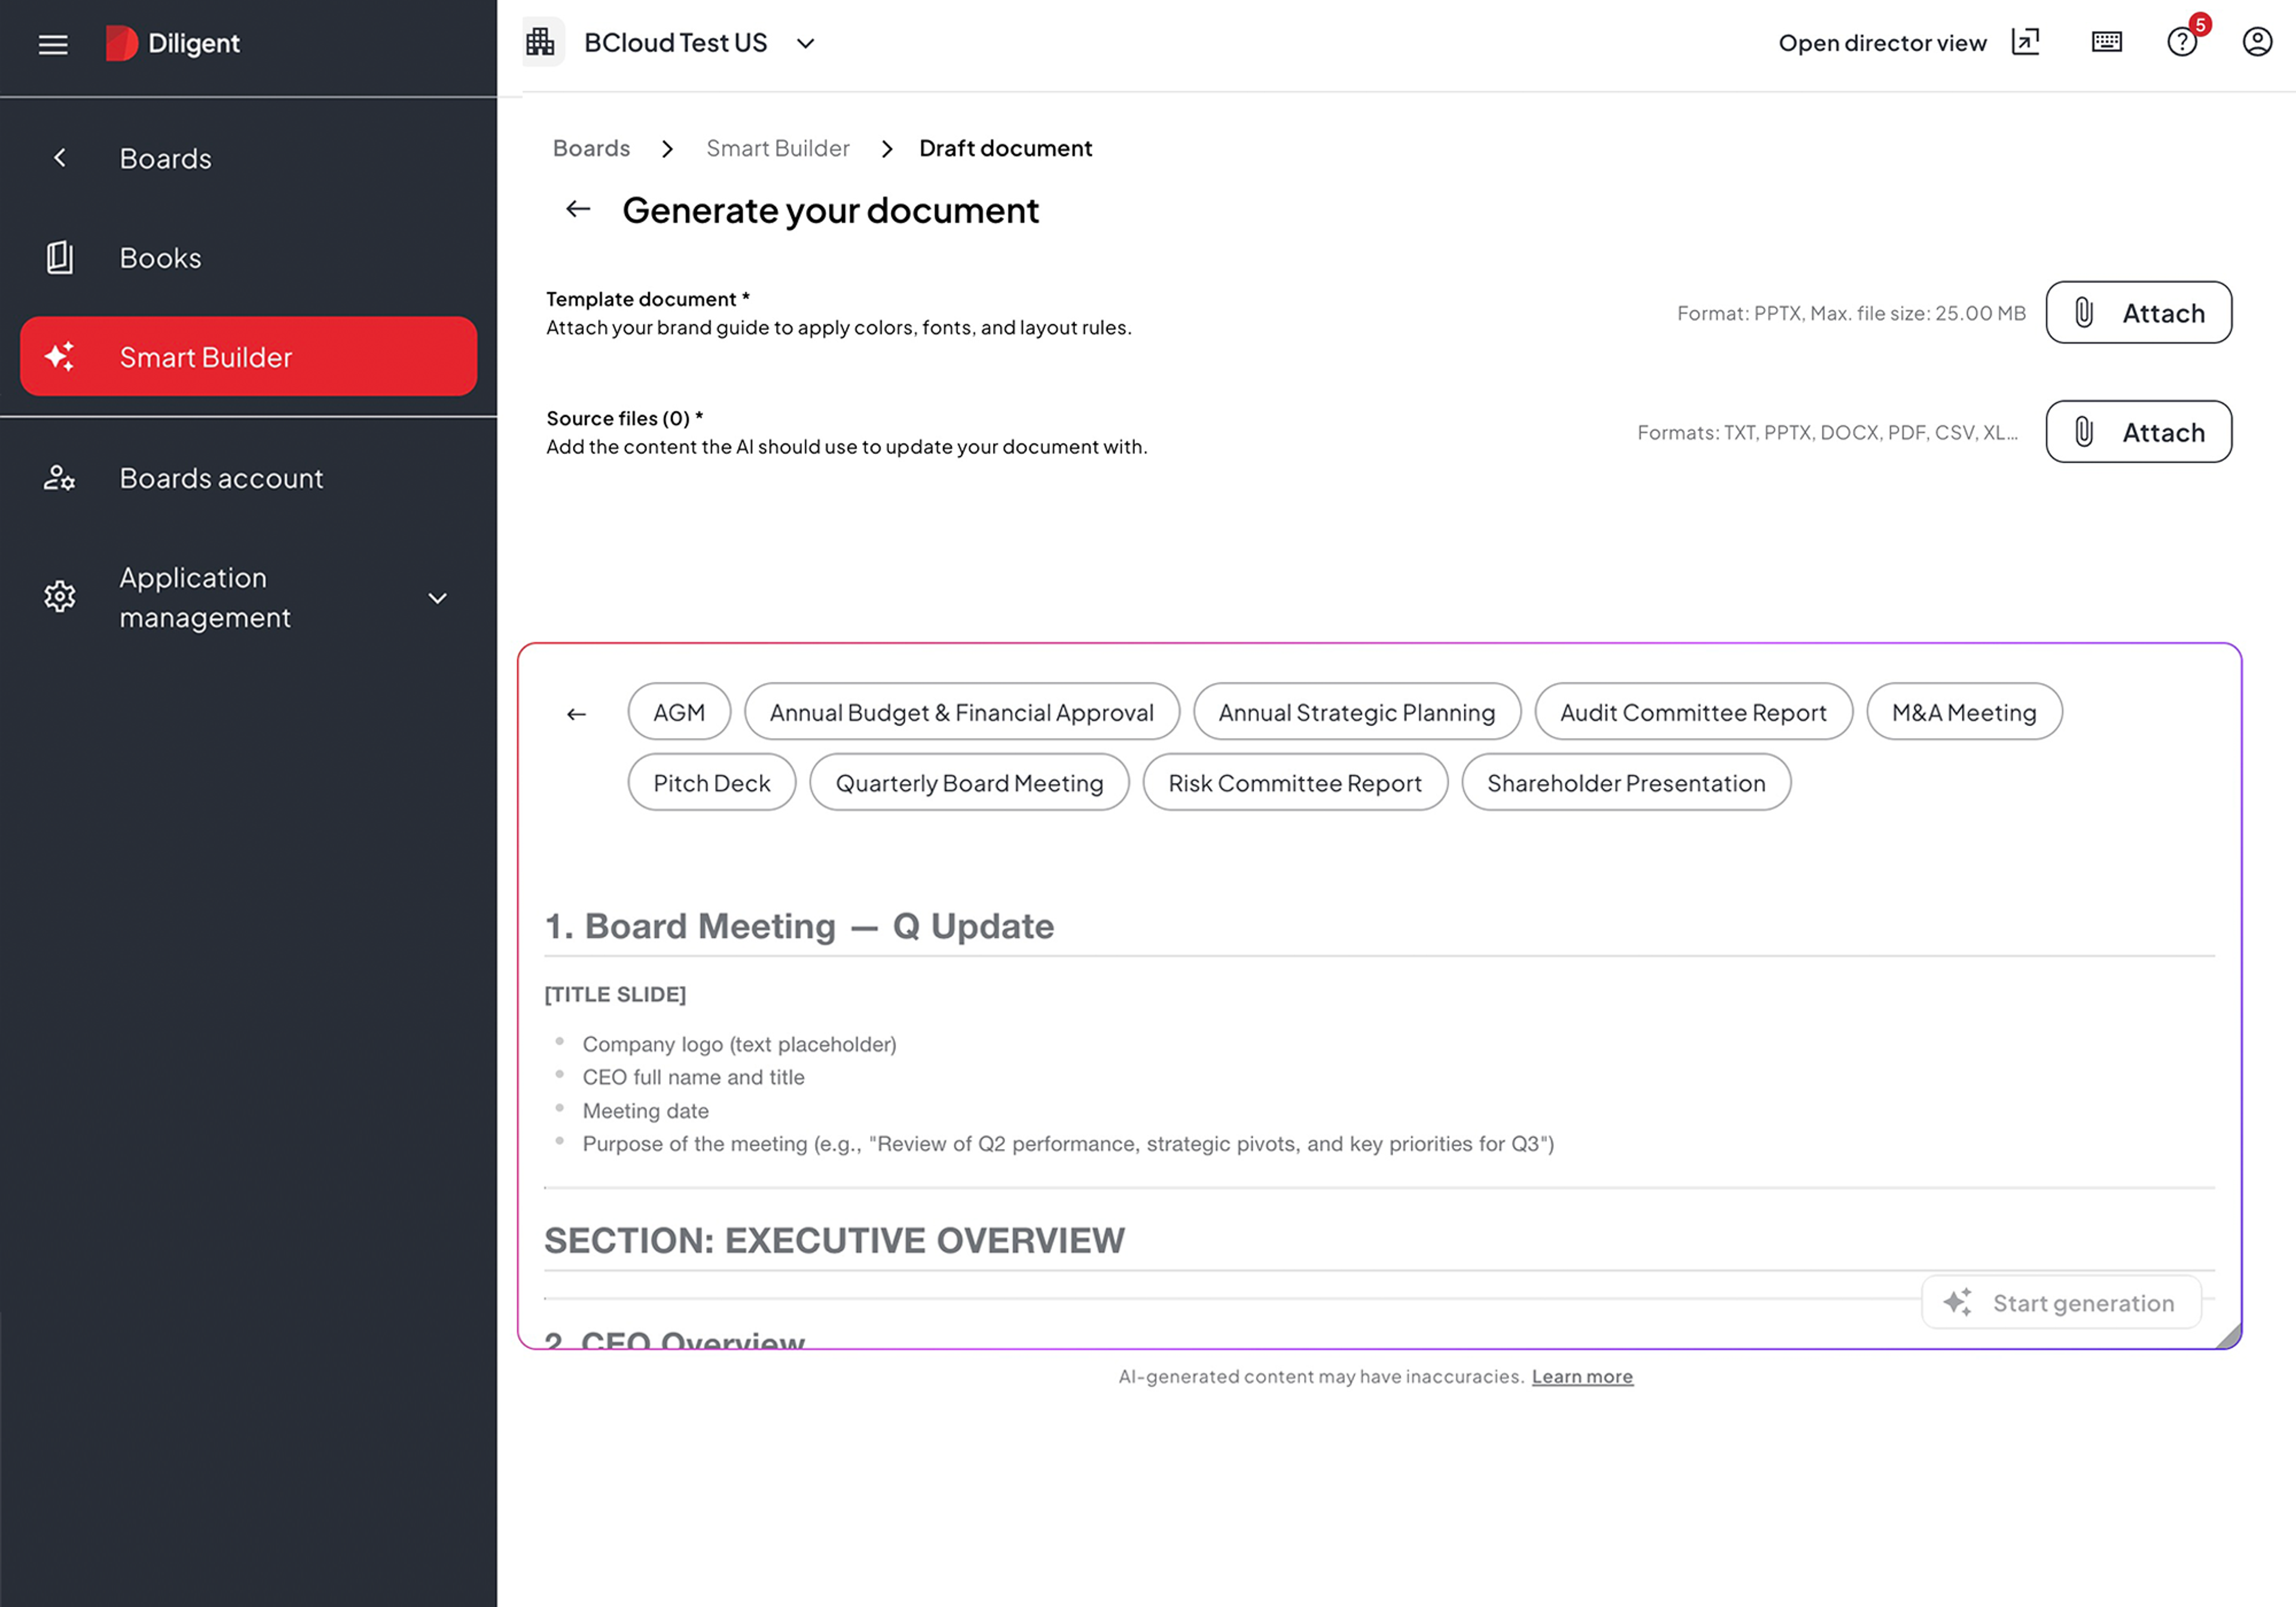This screenshot has height=1607, width=2296.
Task: Click Draft document breadcrumb
Action: [1005, 148]
